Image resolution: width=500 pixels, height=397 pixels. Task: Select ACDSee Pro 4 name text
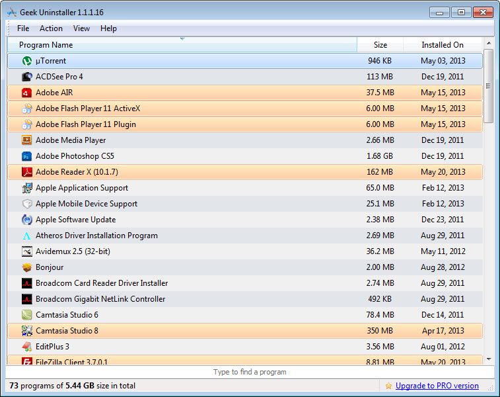coord(59,77)
